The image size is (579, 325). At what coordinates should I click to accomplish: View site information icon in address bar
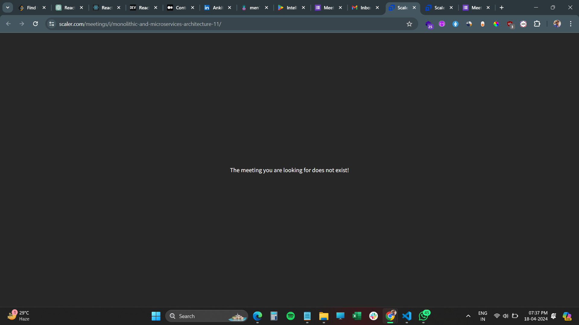tap(52, 24)
